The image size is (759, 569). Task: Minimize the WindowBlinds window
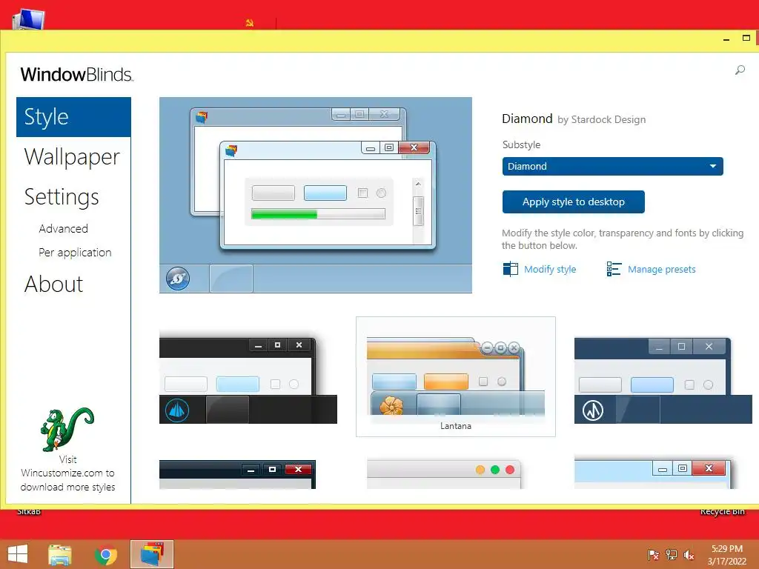[x=726, y=39]
